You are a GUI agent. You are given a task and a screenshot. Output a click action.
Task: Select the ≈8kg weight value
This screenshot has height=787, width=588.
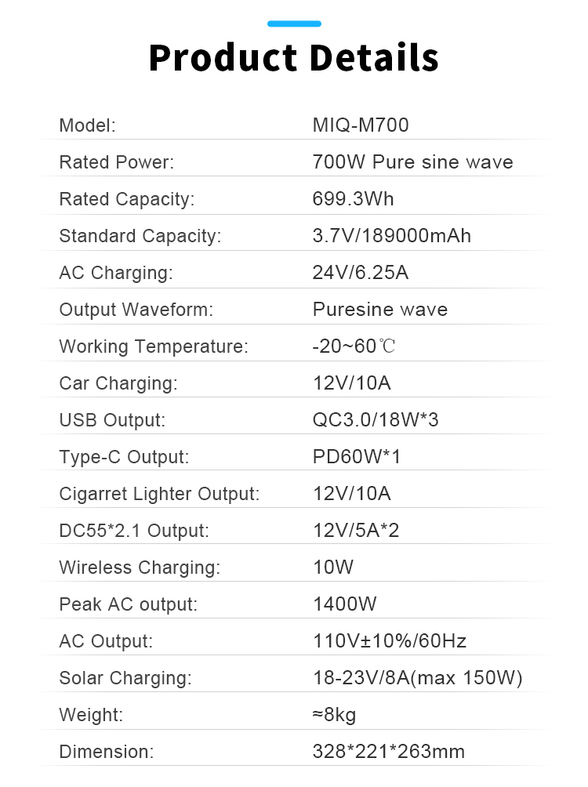[334, 715]
